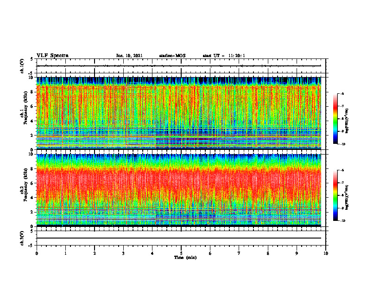Click the ch.2 frequency axis "6" tick label
This screenshot has height=284, width=367.
click(x=32, y=183)
